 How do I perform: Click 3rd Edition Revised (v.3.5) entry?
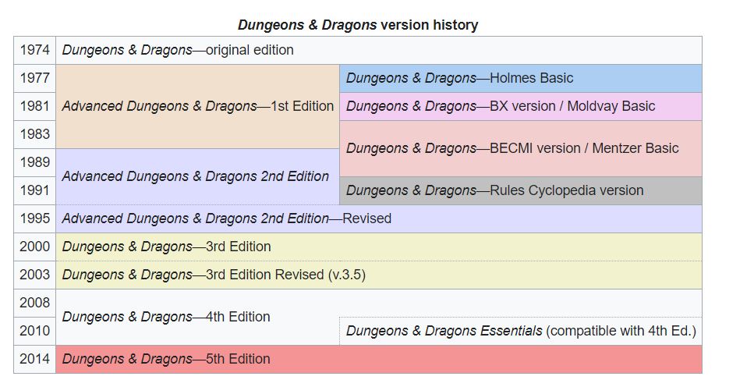click(214, 275)
